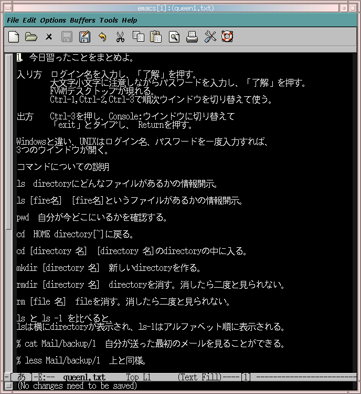361x394 pixels.
Task: Cut the selection with the scissors icon
Action: pyautogui.click(x=120, y=37)
